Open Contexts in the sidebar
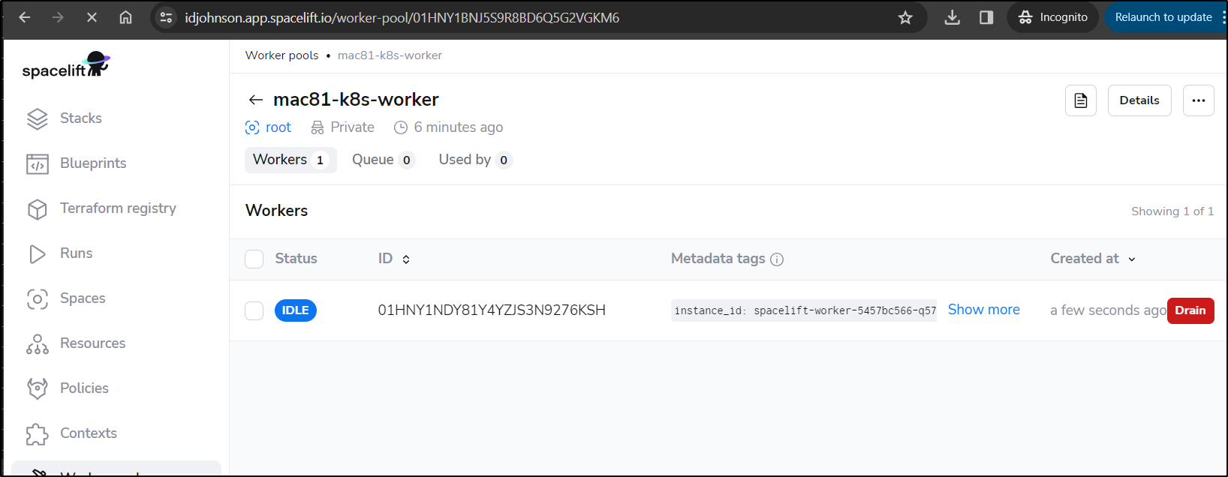The height and width of the screenshot is (477, 1228). (89, 433)
